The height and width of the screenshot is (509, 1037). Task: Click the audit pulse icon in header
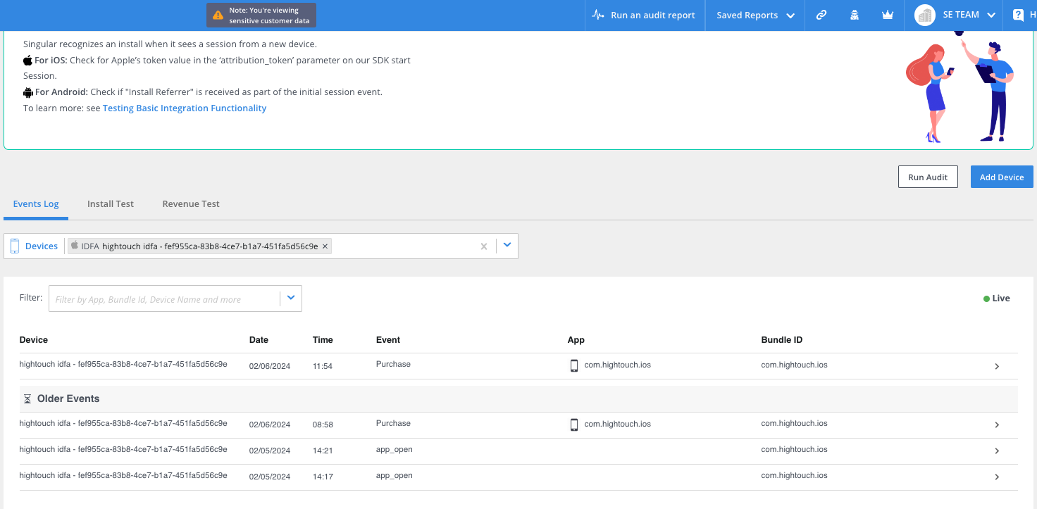pyautogui.click(x=598, y=15)
